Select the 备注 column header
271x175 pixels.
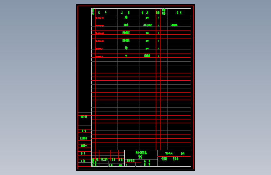click(x=179, y=12)
